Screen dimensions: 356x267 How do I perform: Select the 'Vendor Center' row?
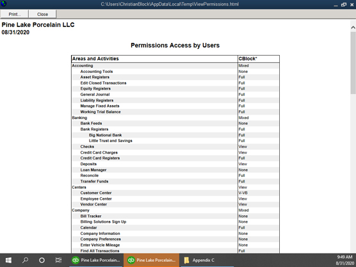tap(175, 204)
